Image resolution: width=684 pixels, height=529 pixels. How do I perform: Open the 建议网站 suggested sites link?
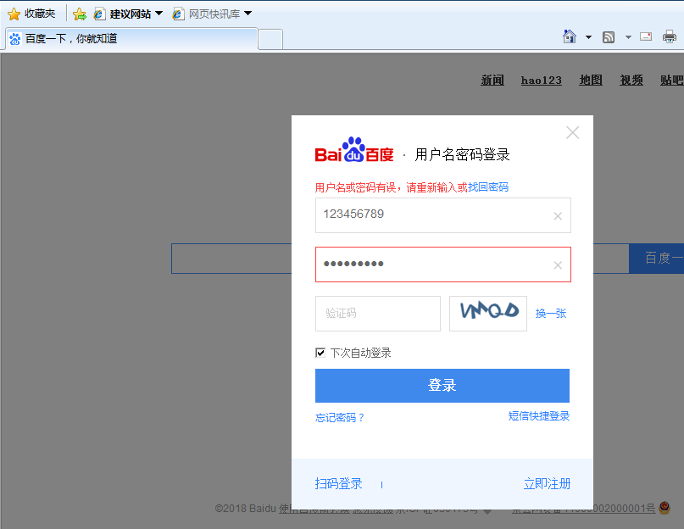(123, 14)
